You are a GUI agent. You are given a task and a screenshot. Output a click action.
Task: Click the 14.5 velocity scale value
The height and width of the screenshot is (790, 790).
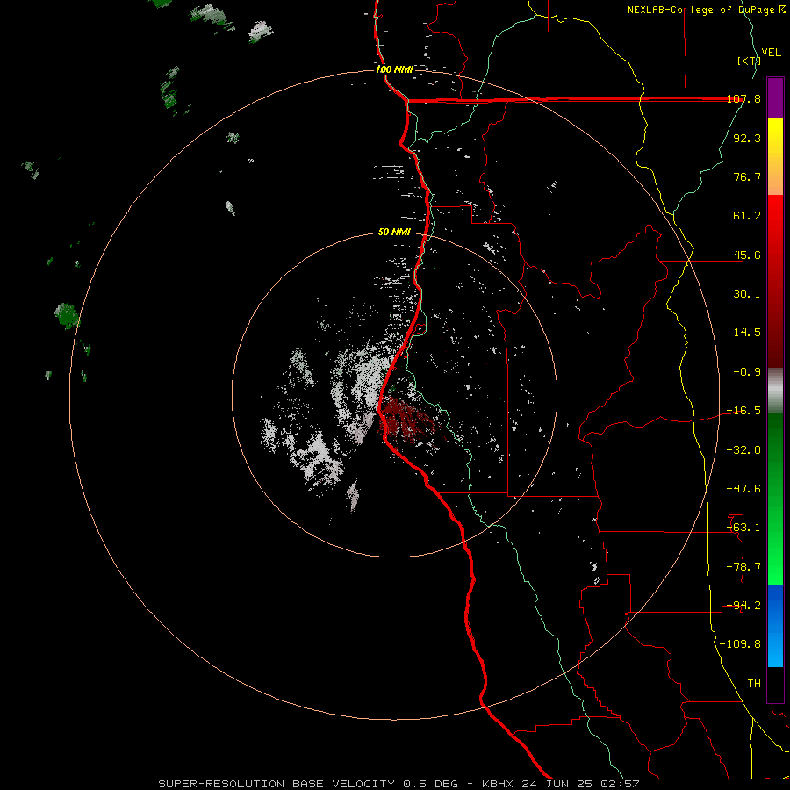[747, 333]
